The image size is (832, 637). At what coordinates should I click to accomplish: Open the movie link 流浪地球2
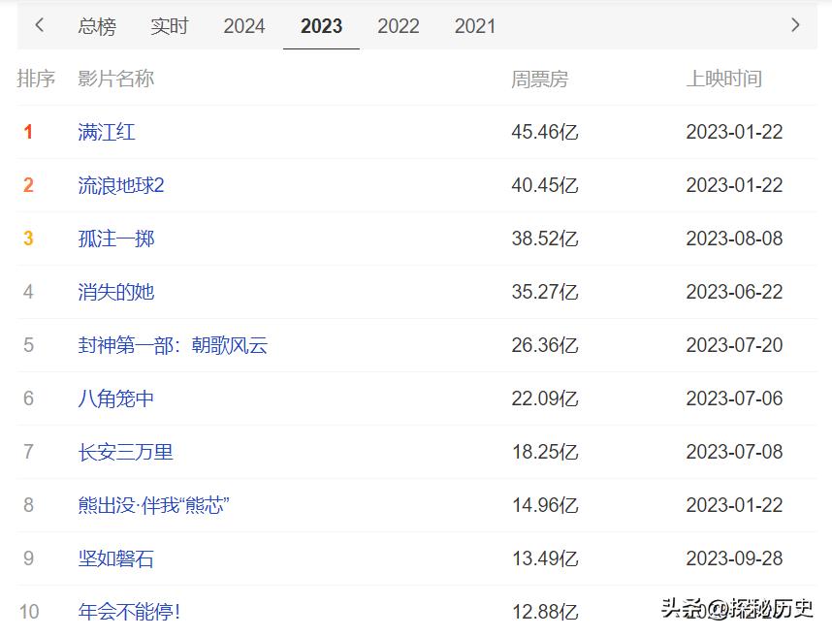(121, 185)
